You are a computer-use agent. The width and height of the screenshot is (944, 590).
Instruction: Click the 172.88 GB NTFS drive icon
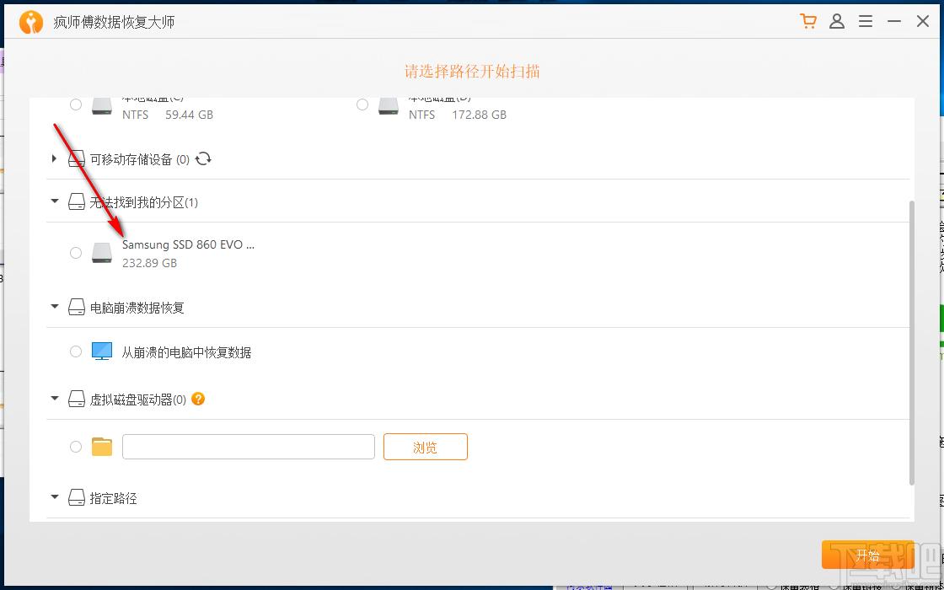click(x=389, y=105)
